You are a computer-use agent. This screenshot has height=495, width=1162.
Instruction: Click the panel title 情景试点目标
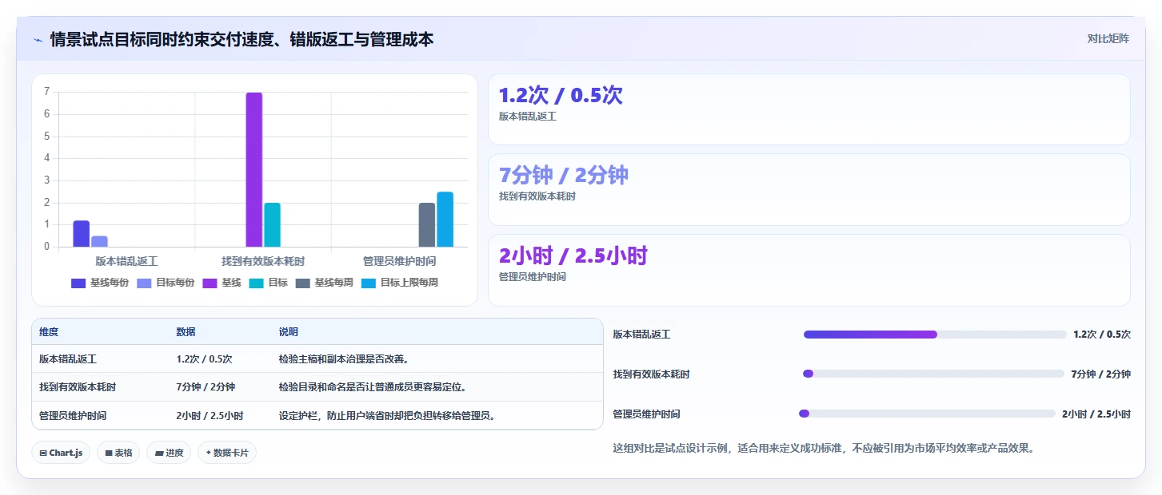(x=242, y=39)
